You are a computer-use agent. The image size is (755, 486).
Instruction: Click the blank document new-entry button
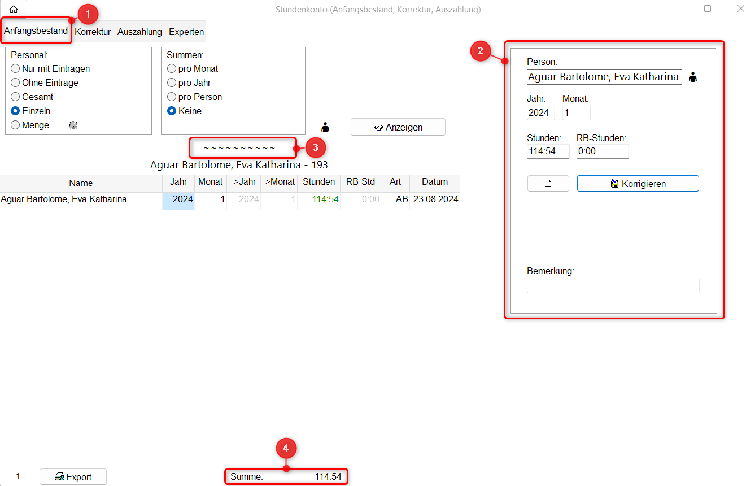pos(548,184)
